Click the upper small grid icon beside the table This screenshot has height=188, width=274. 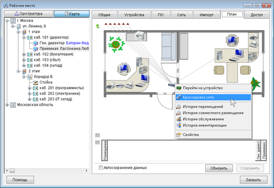pyautogui.click(x=97, y=135)
